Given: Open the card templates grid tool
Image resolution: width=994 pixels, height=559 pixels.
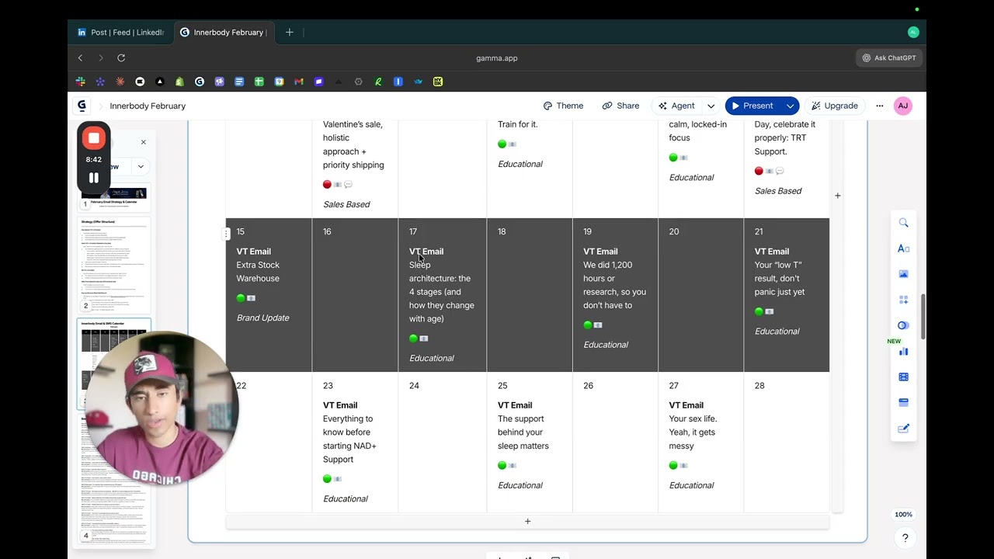Looking at the screenshot, I should click(x=903, y=300).
